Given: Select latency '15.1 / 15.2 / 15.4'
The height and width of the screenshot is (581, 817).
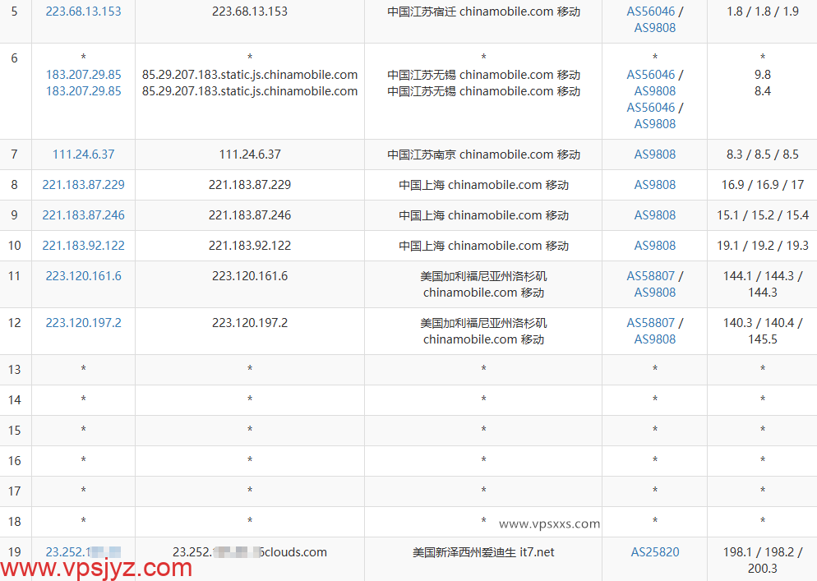Looking at the screenshot, I should (x=762, y=215).
